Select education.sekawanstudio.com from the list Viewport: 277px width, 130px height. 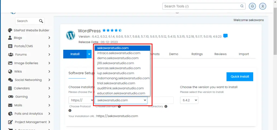pos(122,93)
